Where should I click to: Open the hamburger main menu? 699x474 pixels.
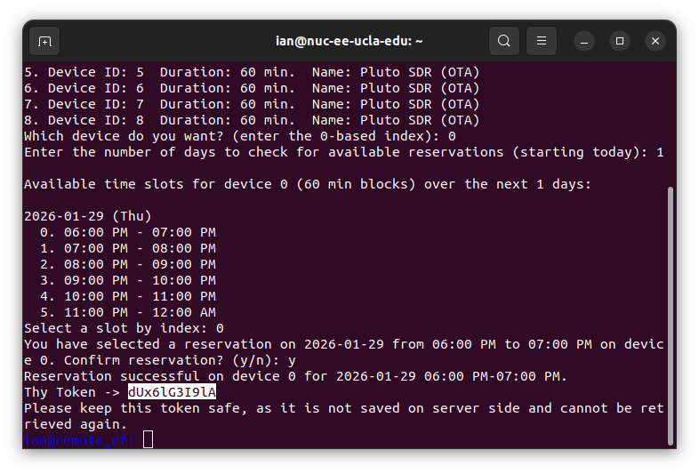click(541, 41)
